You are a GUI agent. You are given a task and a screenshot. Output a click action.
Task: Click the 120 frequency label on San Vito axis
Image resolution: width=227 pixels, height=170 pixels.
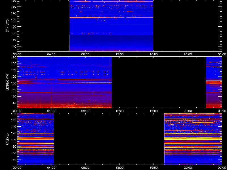click(x=13, y=20)
